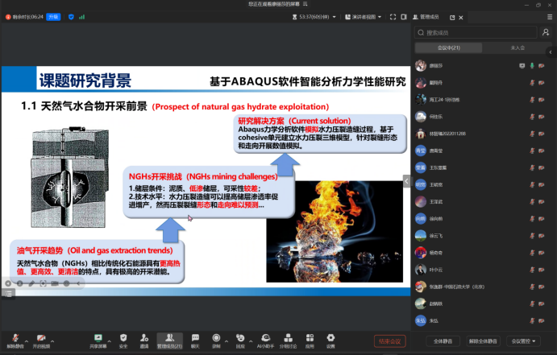Click the Record (录制) icon

pyautogui.click(x=216, y=338)
